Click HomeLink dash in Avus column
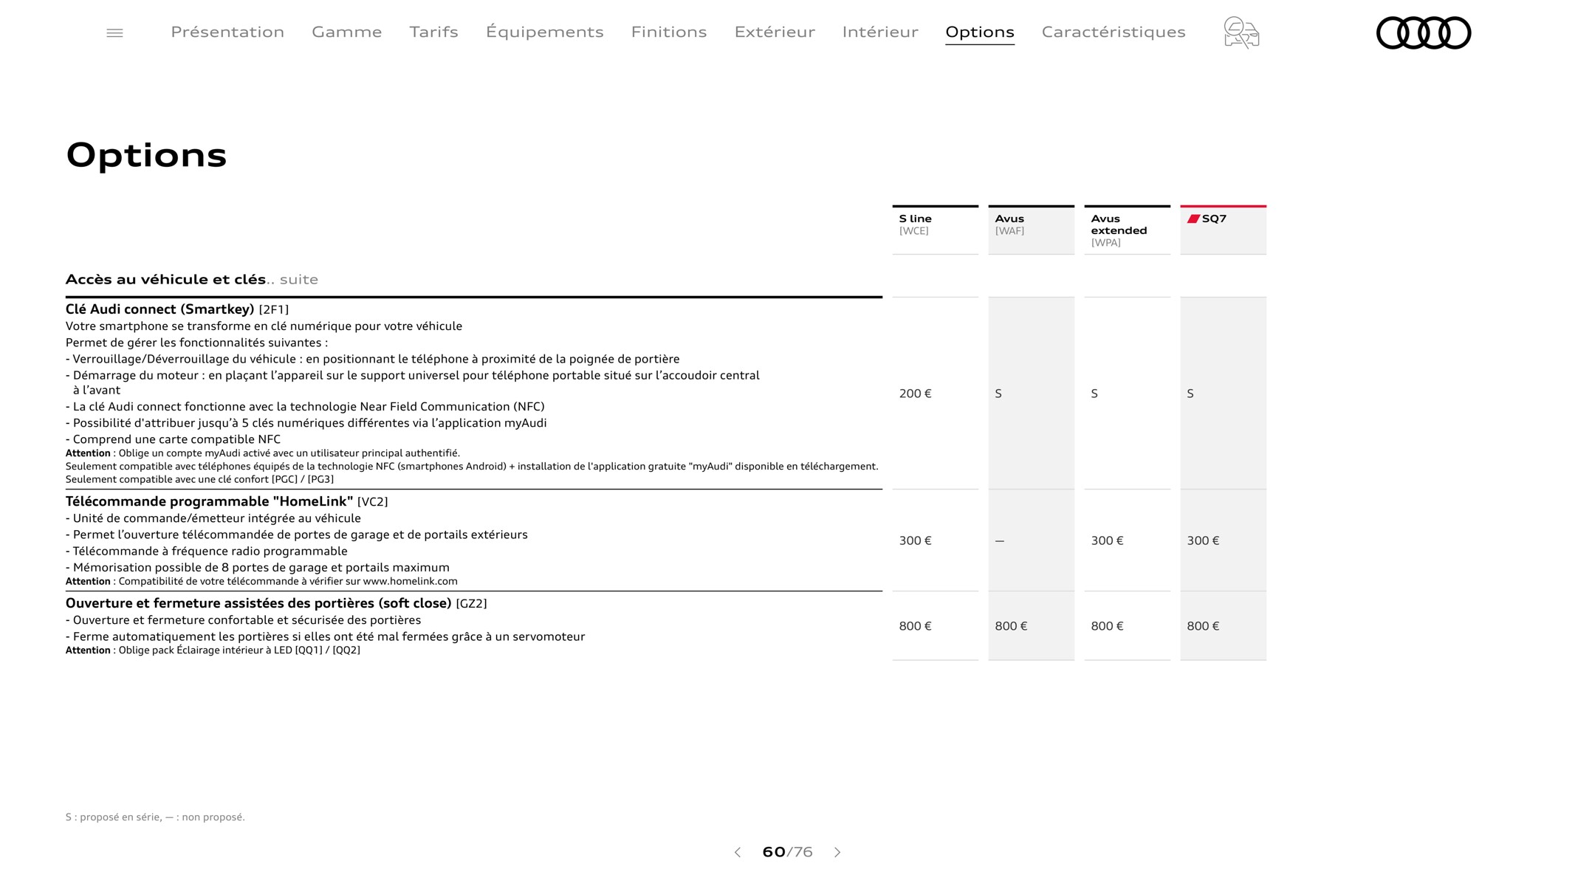The height and width of the screenshot is (886, 1575). click(x=1000, y=541)
